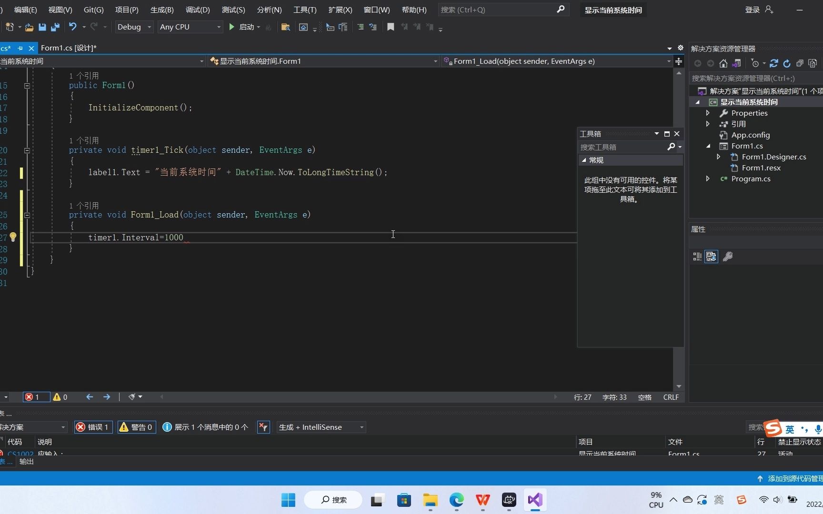Click Collapse All icon in Solution Explorer
This screenshot has width=823, height=514.
(x=800, y=63)
